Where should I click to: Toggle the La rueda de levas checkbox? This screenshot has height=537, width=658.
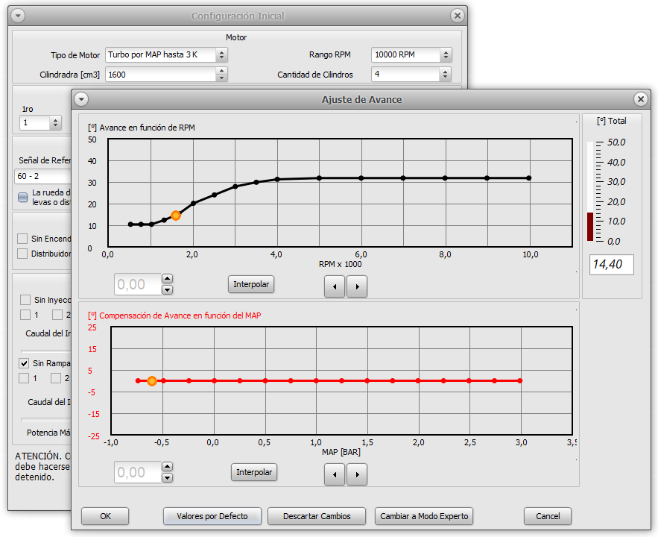point(23,198)
